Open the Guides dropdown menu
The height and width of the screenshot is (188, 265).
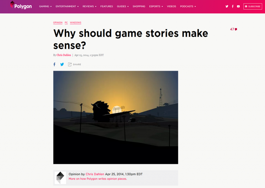click(123, 7)
